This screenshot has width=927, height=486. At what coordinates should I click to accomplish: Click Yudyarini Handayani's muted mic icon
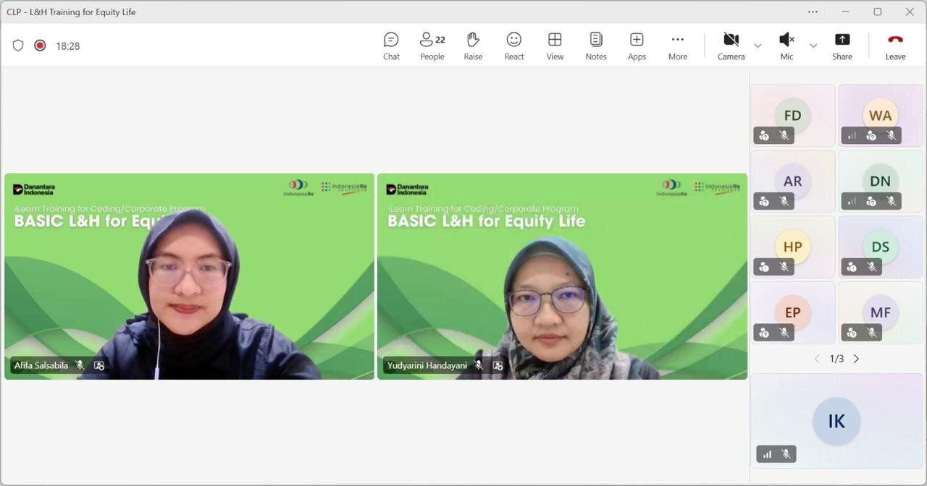(x=479, y=365)
